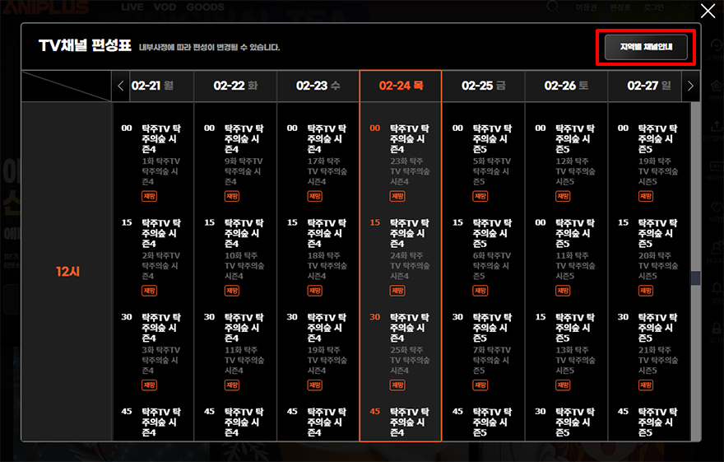Click the upload arrow icon in right sidebar
Viewport: 724px width, 462px height.
(716, 126)
